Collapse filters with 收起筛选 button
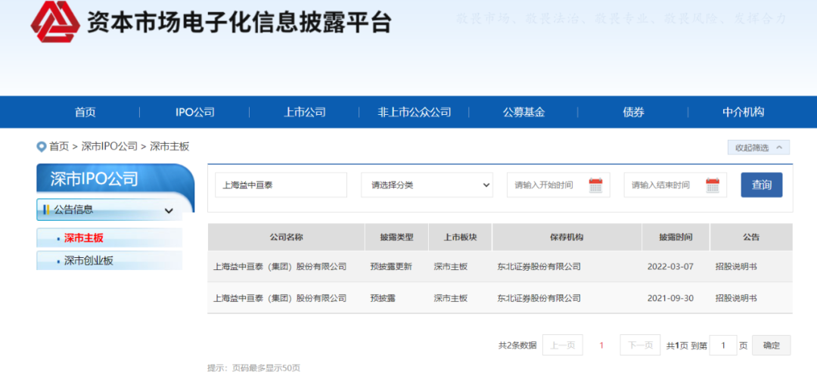 point(759,147)
